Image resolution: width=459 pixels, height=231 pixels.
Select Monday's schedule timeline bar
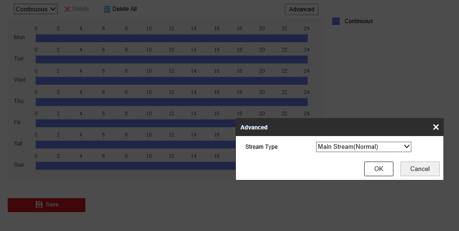(x=171, y=38)
